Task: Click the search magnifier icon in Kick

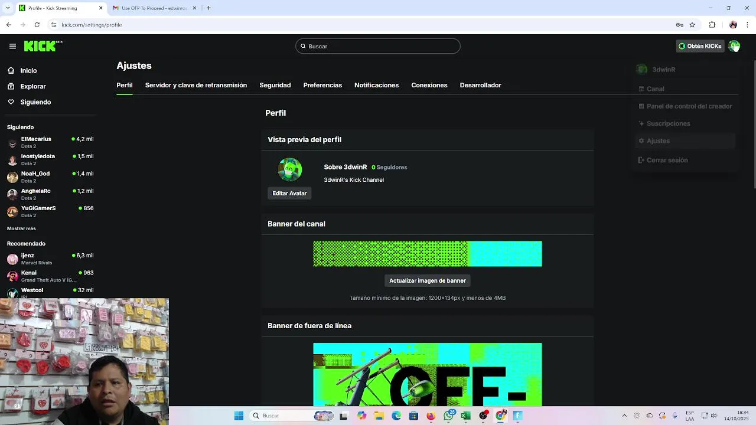Action: click(x=303, y=46)
